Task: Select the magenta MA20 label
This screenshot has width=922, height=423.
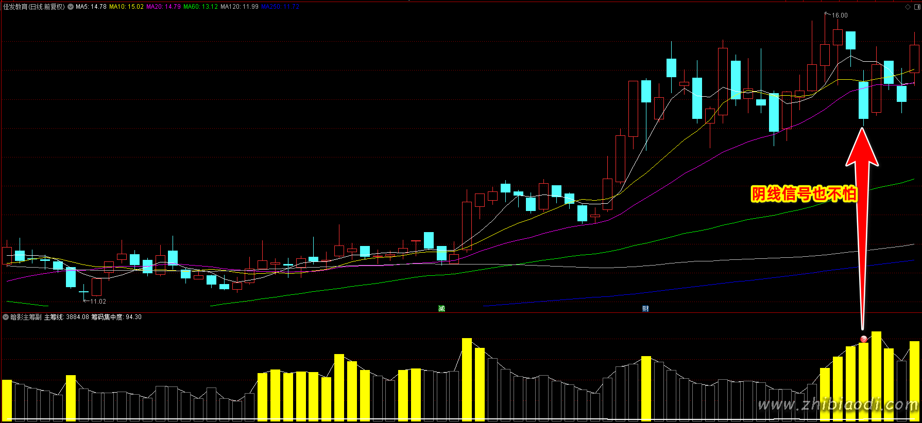Action: (163, 7)
